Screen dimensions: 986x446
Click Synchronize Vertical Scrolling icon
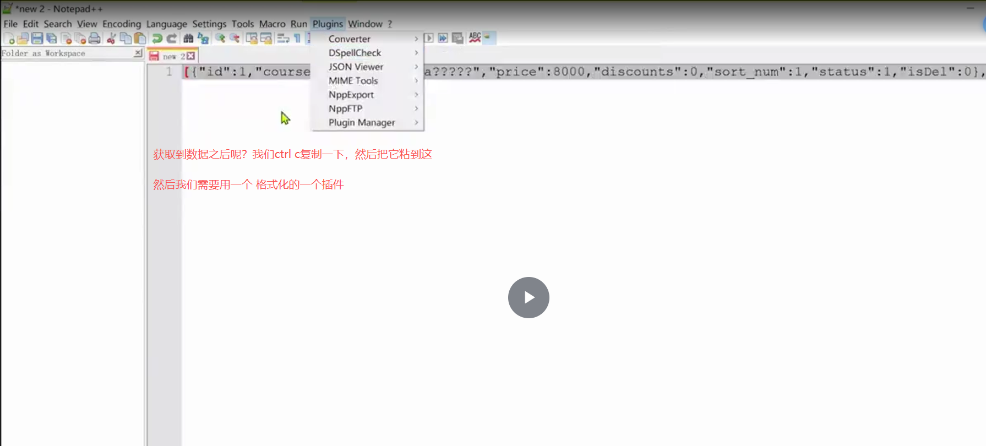point(252,38)
